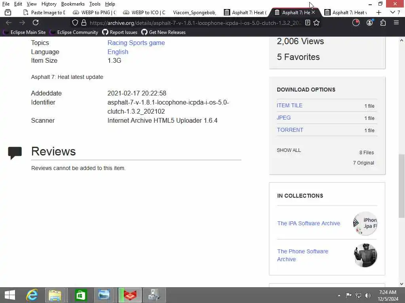
Task: Open Eclipse Community bookmark
Action: (x=74, y=32)
